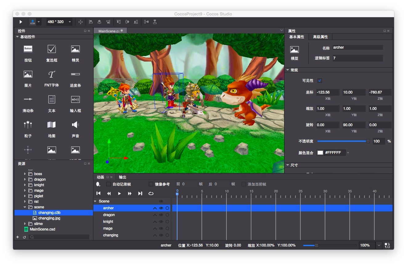Select the FNT字体 font widget
This screenshot has width=407, height=265.
(52, 78)
